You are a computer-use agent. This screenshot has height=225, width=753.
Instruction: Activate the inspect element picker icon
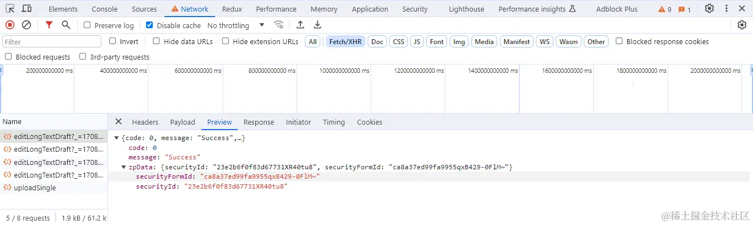(10, 9)
